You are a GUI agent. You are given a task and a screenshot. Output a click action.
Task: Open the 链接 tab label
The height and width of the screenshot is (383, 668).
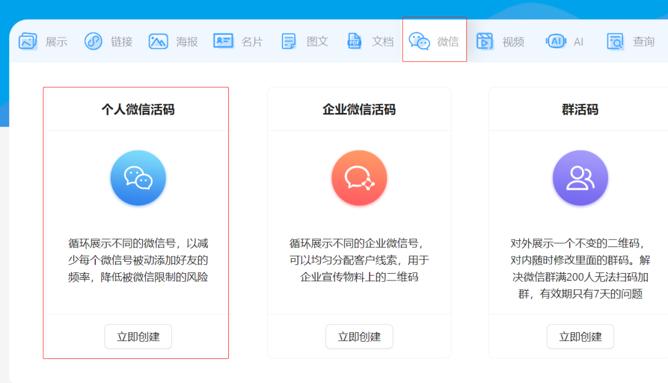(122, 42)
